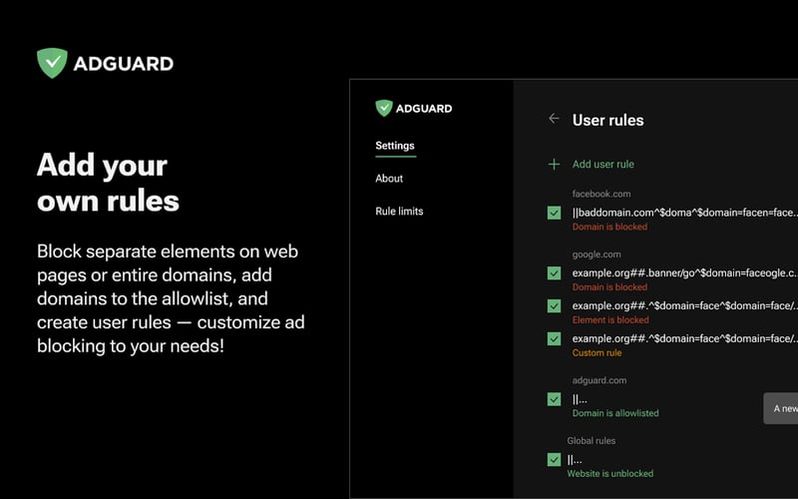
Task: Click the 'Add your own rules' headline
Action: click(108, 183)
